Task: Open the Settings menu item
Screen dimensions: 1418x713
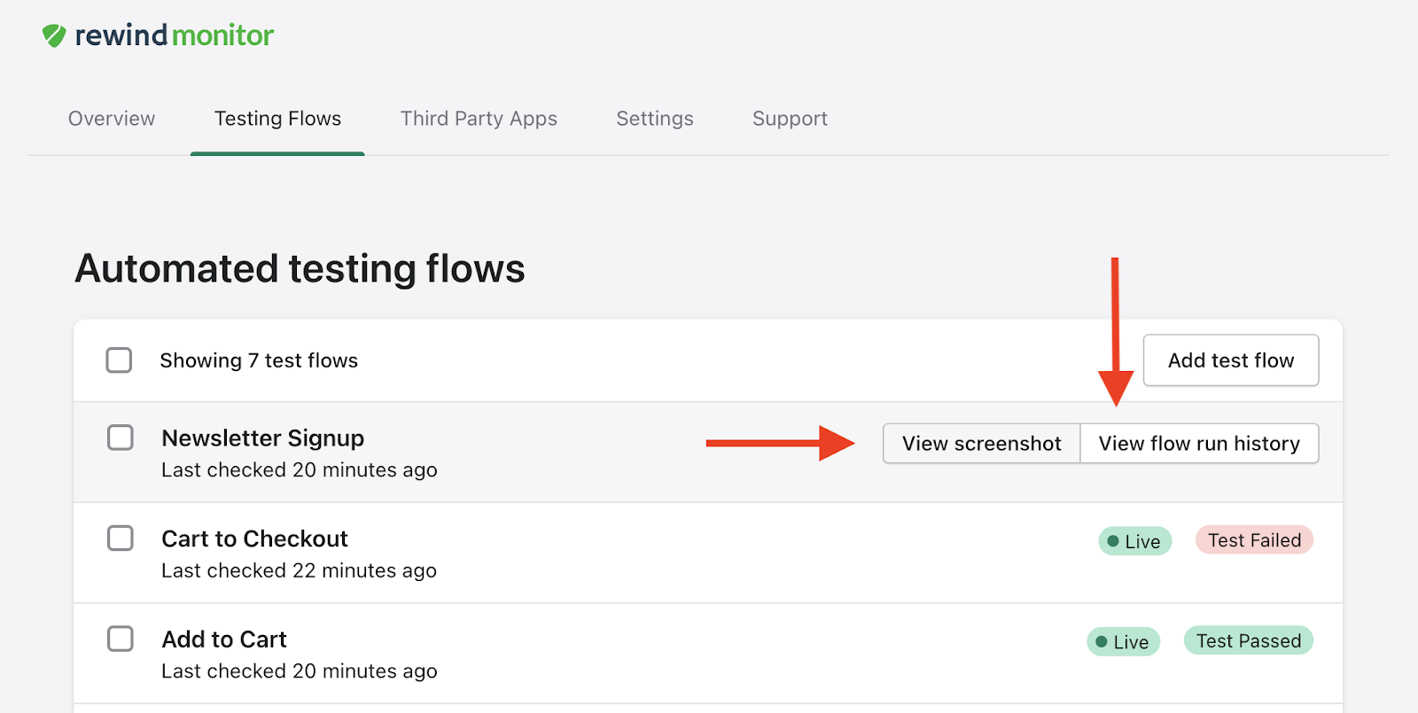Action: [654, 118]
